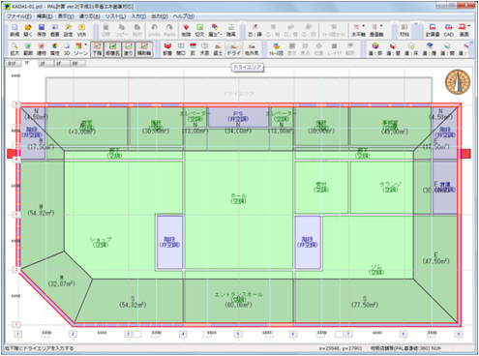Click the north compass in the plan
This screenshot has width=479, height=356.
pos(458,82)
